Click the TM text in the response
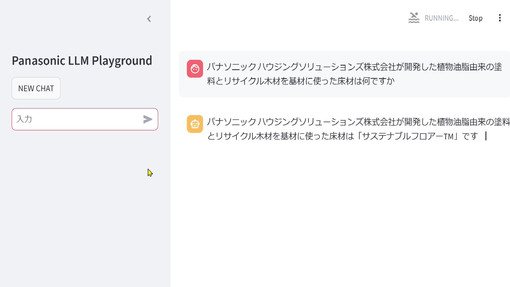The image size is (510, 287). pos(448,137)
